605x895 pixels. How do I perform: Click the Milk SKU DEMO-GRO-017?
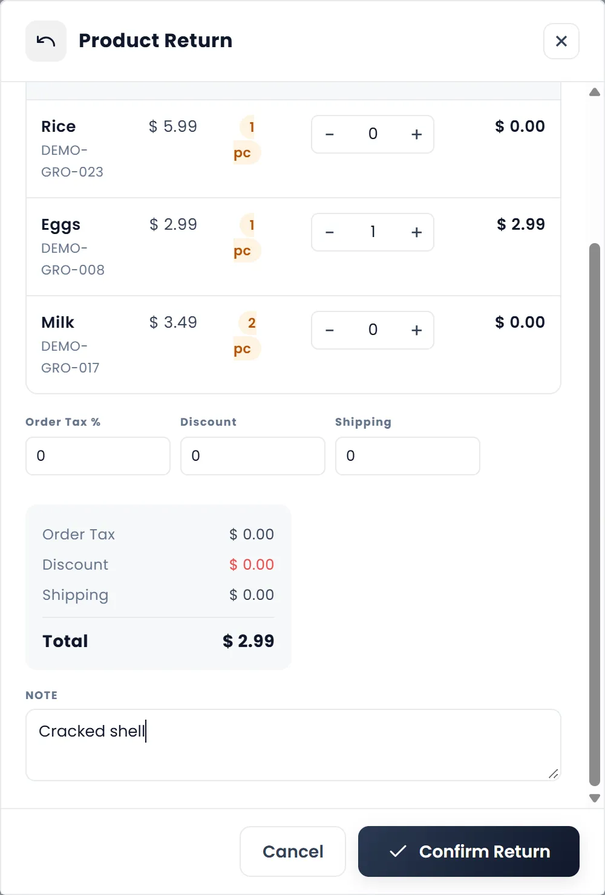click(x=70, y=357)
